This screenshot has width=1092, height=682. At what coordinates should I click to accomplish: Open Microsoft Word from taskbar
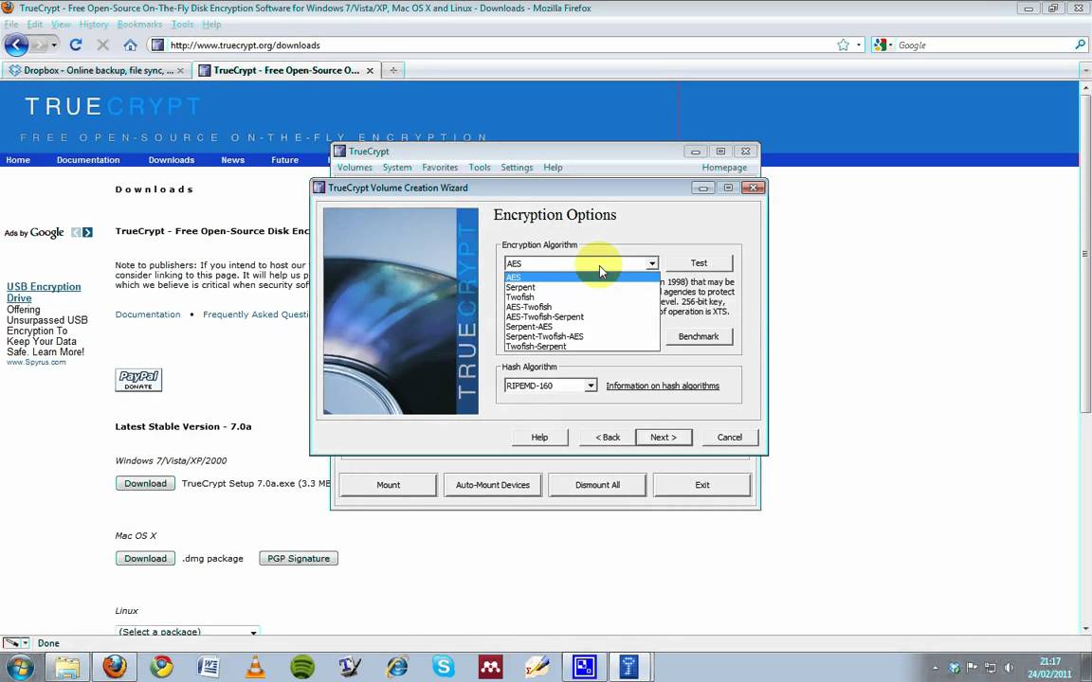pos(209,667)
